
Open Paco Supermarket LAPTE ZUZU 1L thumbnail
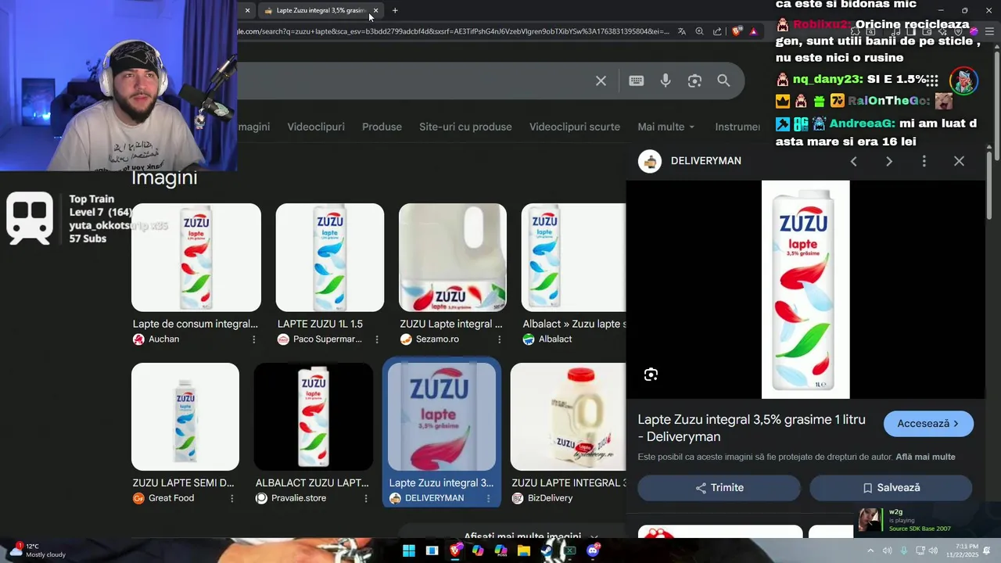(330, 257)
